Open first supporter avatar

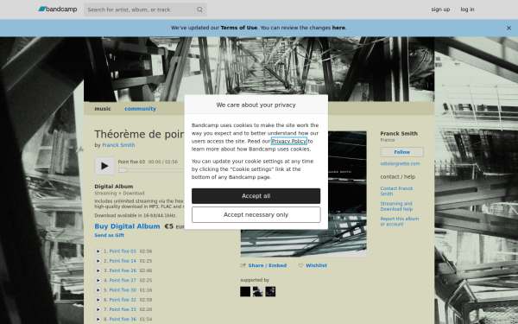pos(245,292)
